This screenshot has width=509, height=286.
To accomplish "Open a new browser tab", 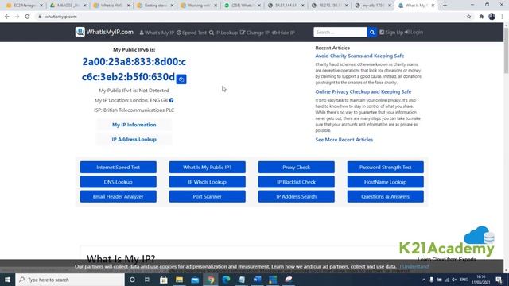I will [x=445, y=6].
